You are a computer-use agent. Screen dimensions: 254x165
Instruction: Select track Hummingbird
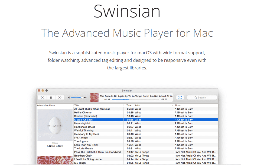pyautogui.click(x=146, y=123)
